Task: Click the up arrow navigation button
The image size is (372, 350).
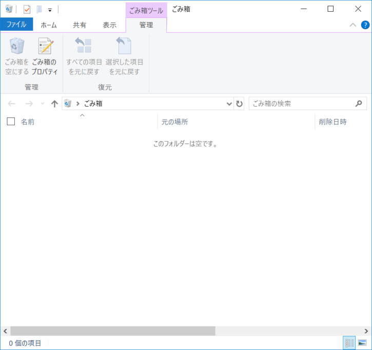Action: click(x=54, y=104)
